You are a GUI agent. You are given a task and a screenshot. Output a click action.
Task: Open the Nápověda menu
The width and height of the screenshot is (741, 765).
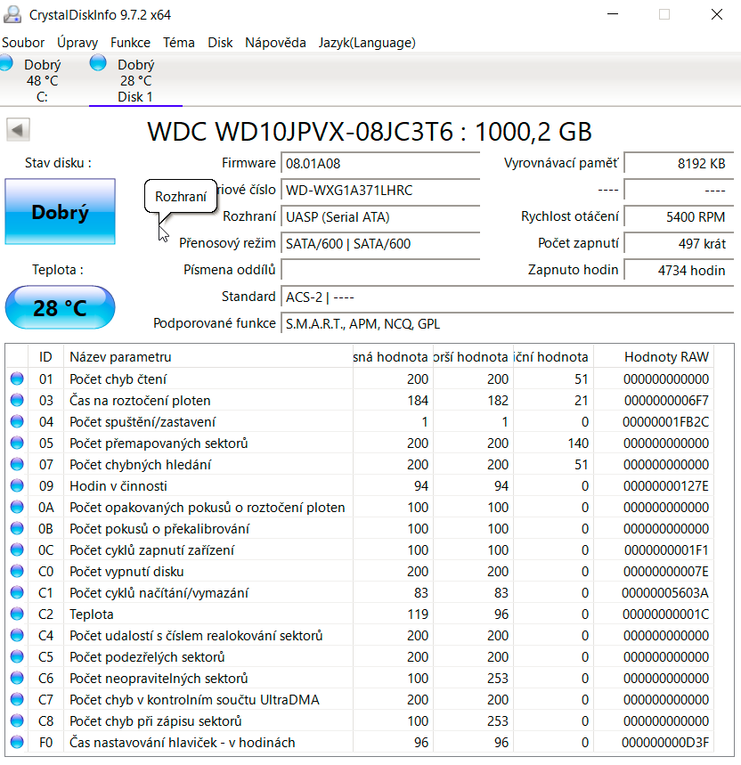pos(275,43)
